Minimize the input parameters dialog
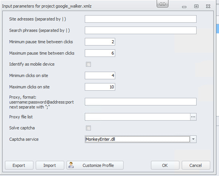This screenshot has width=219, height=176. click(184, 7)
